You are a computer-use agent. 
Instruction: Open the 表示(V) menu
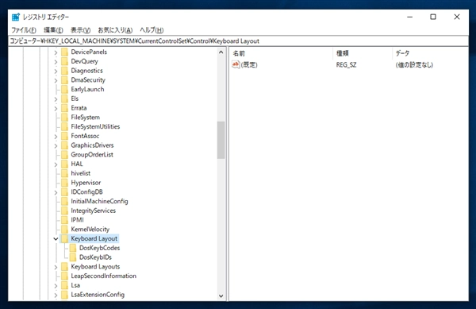coord(80,30)
